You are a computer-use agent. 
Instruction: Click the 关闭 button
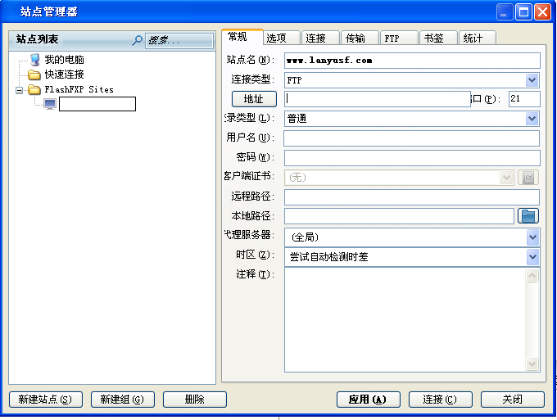[513, 400]
